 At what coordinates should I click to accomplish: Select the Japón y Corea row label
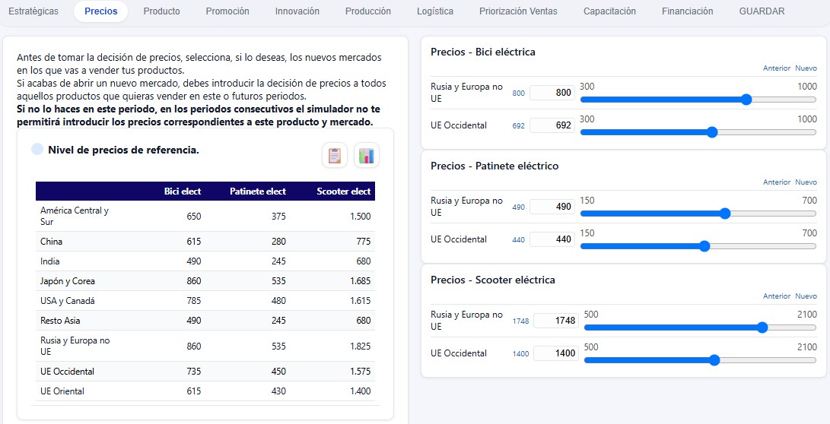68,281
